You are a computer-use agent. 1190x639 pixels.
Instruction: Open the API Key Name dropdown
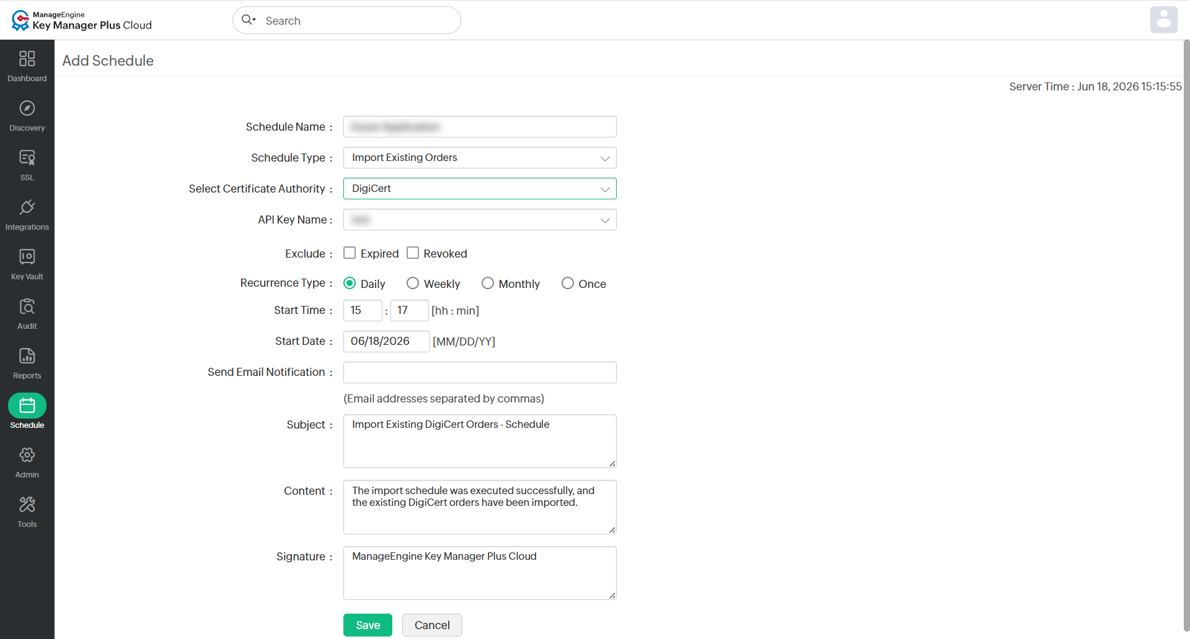(480, 220)
